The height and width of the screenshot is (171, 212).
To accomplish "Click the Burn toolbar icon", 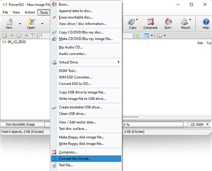I will click(x=168, y=24).
